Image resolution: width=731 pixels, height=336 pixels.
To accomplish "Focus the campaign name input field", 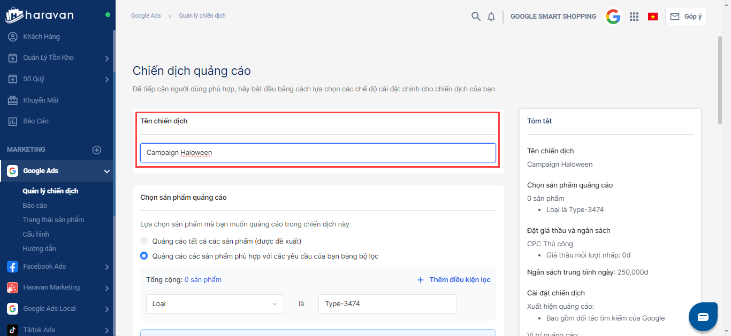I will pos(318,153).
